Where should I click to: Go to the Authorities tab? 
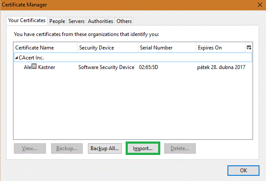pos(101,21)
